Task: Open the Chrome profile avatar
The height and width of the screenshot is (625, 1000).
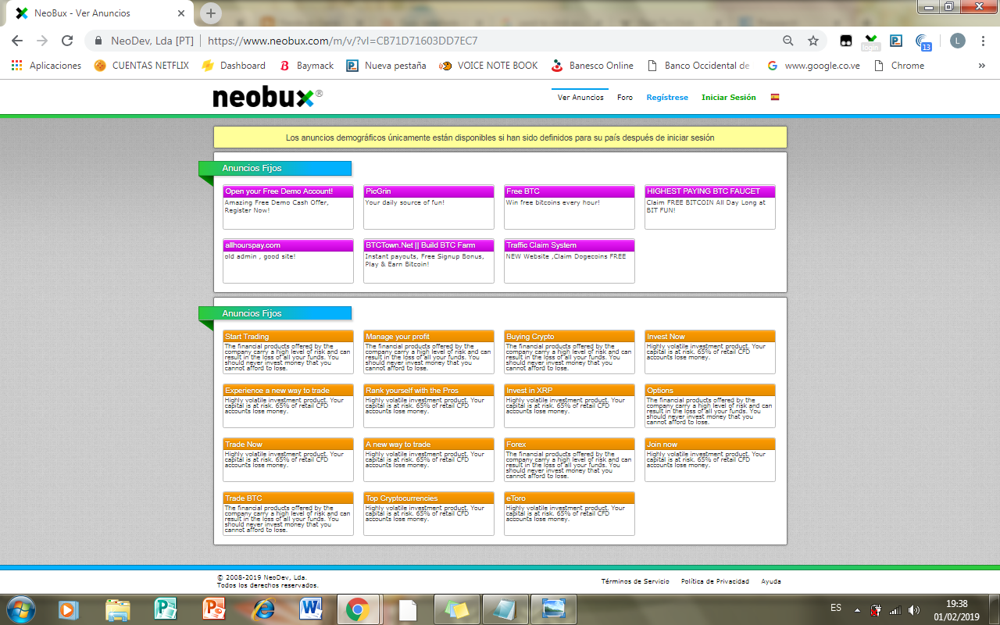Action: pos(958,41)
